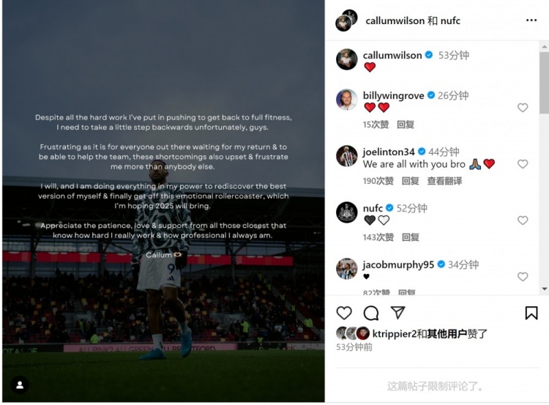Open the comment bubble icon
Viewport: 549px width, 405px height.
(x=371, y=313)
